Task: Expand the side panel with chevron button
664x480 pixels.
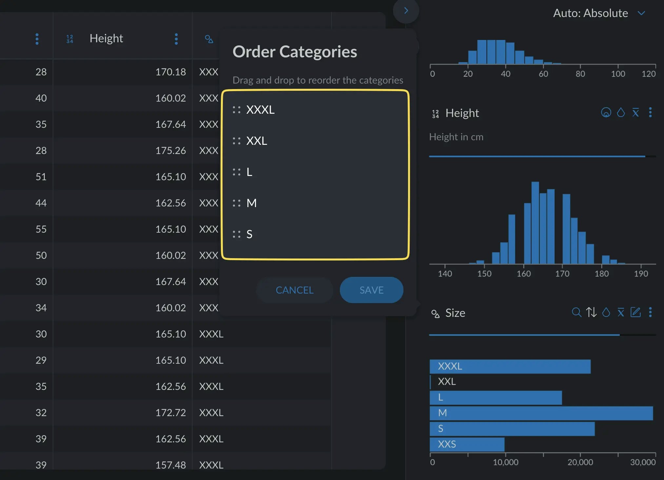Action: click(x=406, y=11)
